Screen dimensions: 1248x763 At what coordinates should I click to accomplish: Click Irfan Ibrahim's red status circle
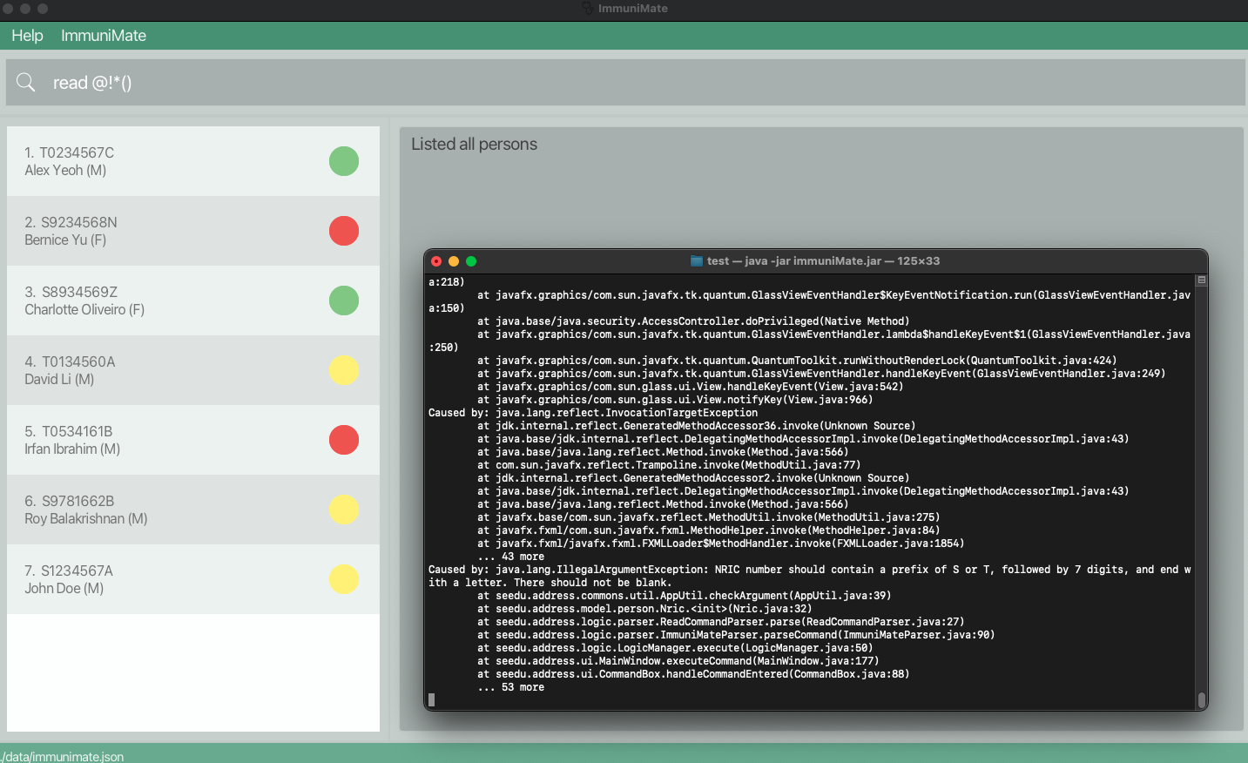pyautogui.click(x=344, y=440)
